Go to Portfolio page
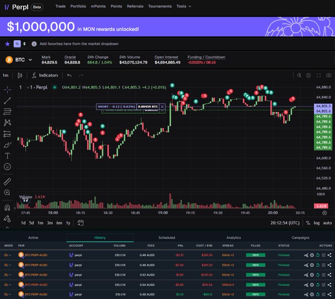Screen dimensions: 335x299 coord(78,6)
